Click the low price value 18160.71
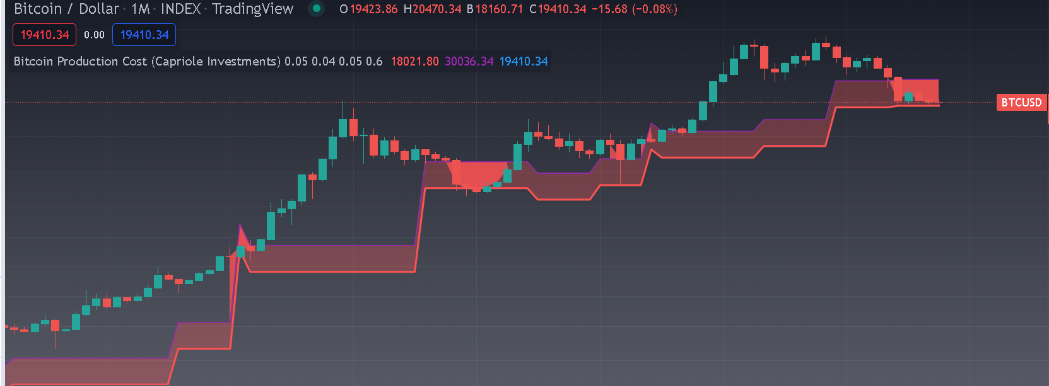1049x386 pixels. click(499, 9)
